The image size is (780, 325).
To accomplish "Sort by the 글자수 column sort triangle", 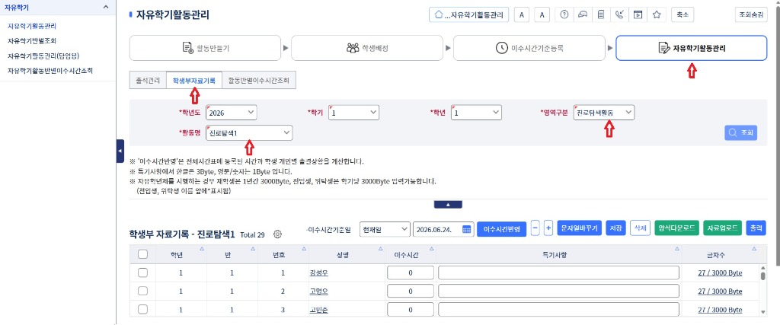I will pyautogui.click(x=753, y=249).
